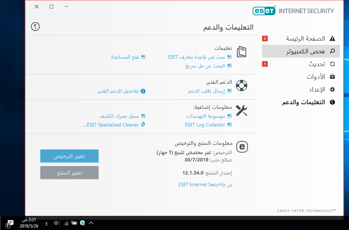Screen dimensions: 349x230
Task: Close the ESET window
Action: tap(37, 7)
